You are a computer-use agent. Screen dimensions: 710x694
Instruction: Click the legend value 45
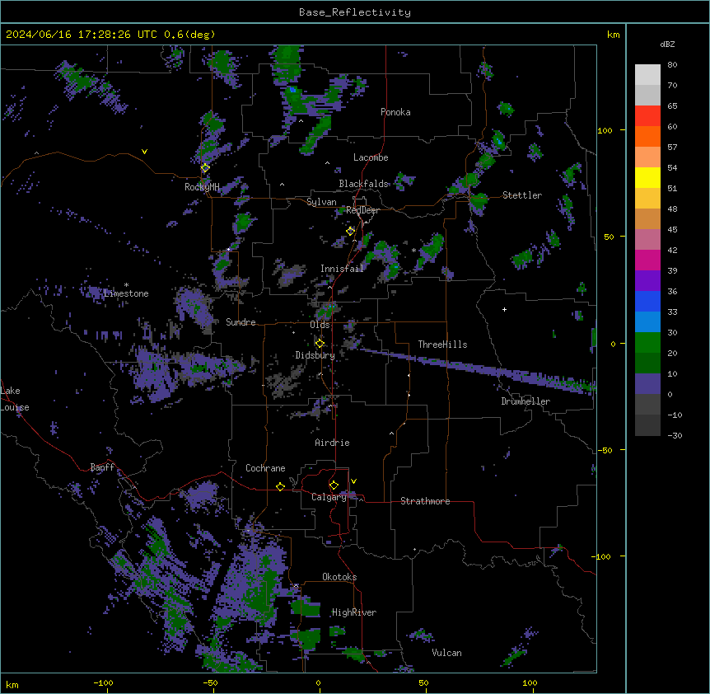click(672, 230)
